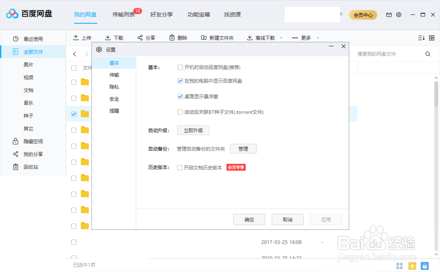The height and width of the screenshot is (272, 440).
Task: Expand the 更多 dropdown arrow
Action: 318,38
